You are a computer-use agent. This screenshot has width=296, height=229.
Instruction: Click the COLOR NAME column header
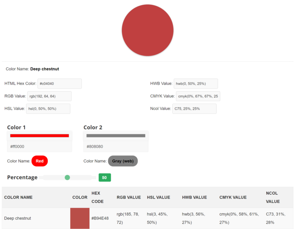[18, 197]
